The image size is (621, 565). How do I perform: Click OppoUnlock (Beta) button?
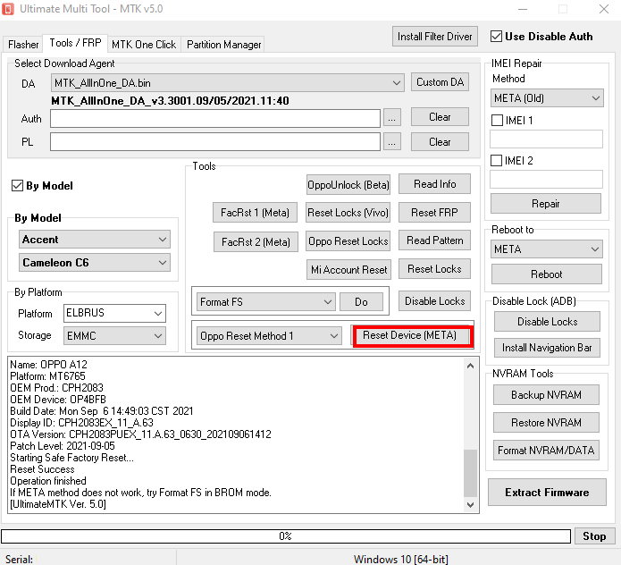point(348,185)
